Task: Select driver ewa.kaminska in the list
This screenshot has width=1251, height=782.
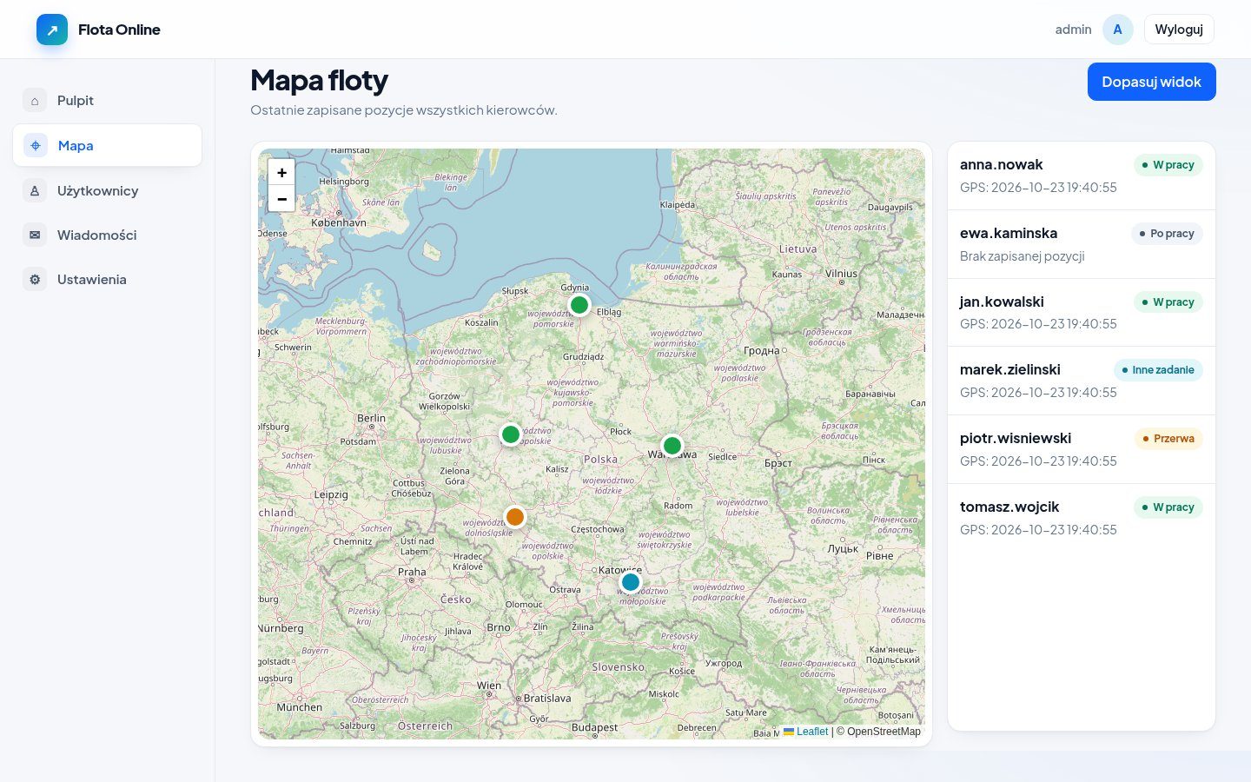Action: click(1082, 244)
